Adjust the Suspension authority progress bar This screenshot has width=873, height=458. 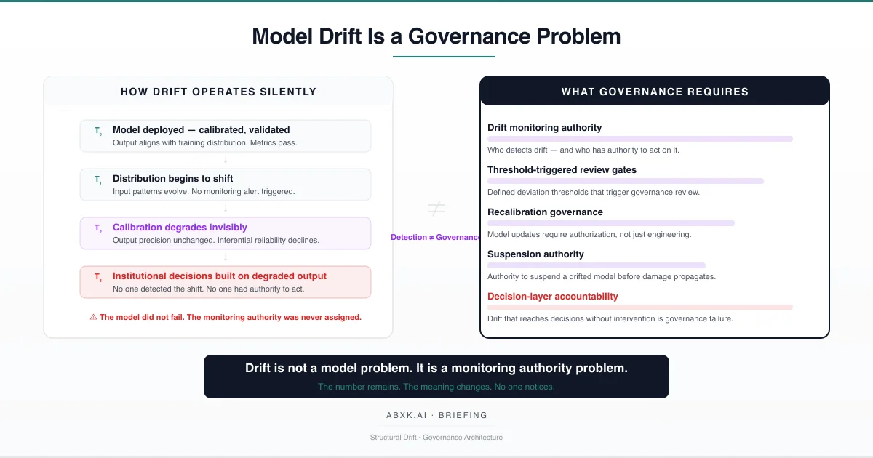[595, 265]
